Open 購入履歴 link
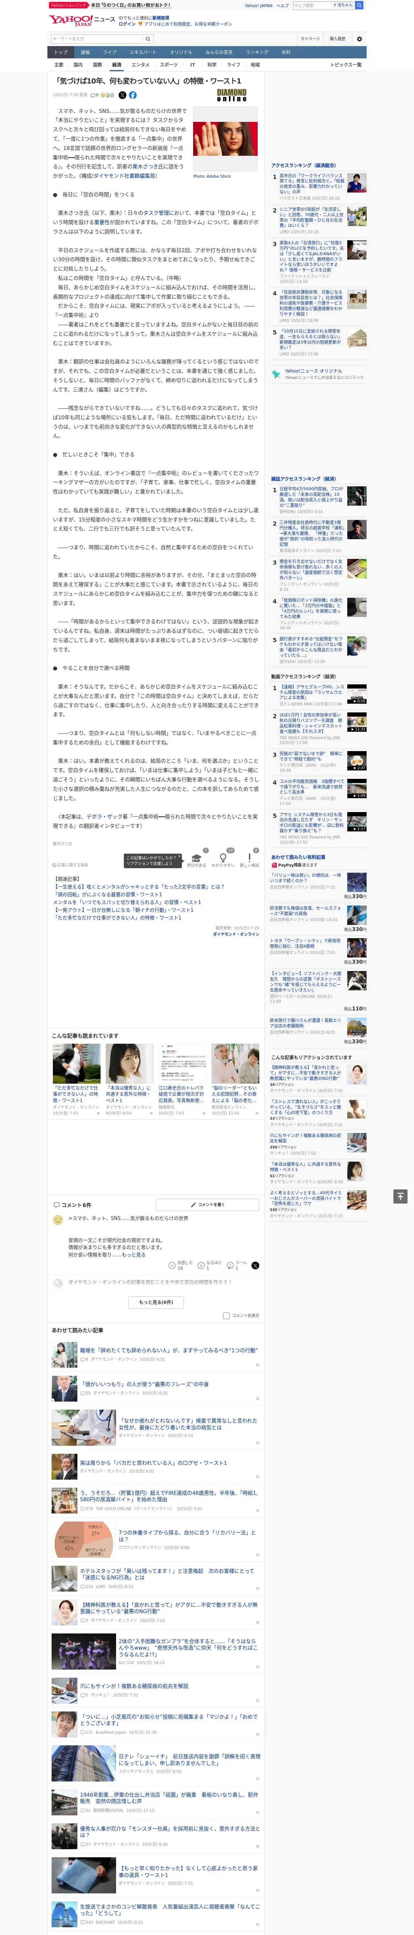414x1935 pixels. tap(337, 39)
